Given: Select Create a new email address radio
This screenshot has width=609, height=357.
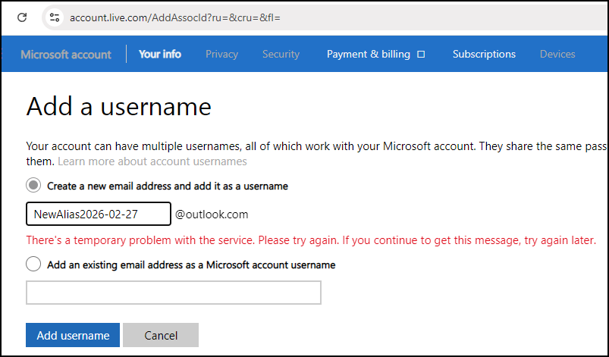Looking at the screenshot, I should (x=33, y=185).
